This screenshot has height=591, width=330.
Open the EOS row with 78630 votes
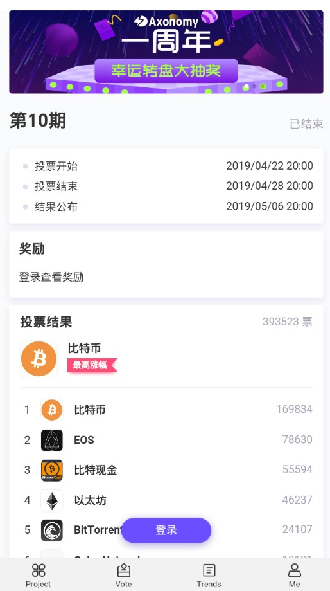pyautogui.click(x=166, y=440)
